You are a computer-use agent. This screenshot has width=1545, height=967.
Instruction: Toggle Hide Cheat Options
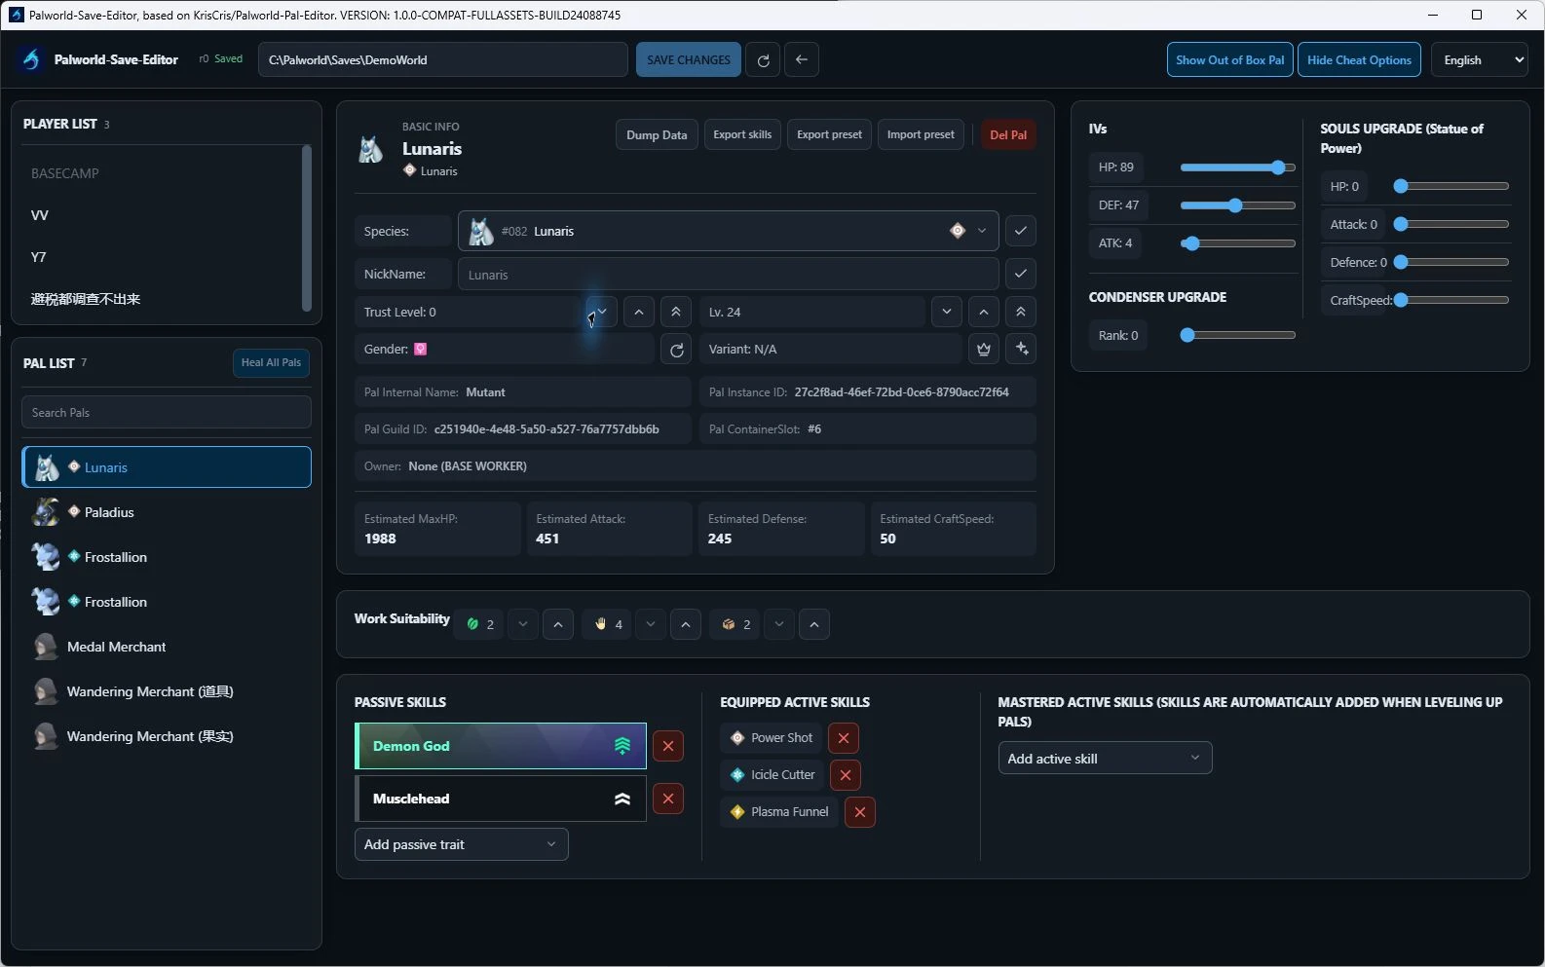coord(1359,59)
